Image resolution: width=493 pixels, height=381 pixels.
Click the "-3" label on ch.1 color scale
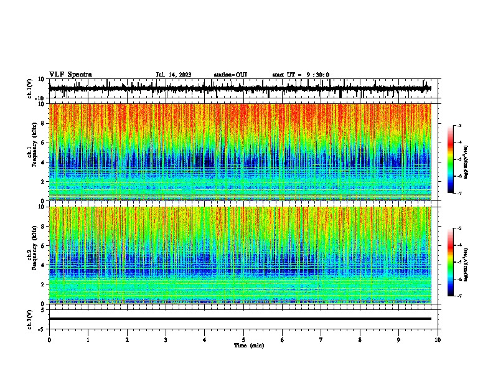pos(459,125)
